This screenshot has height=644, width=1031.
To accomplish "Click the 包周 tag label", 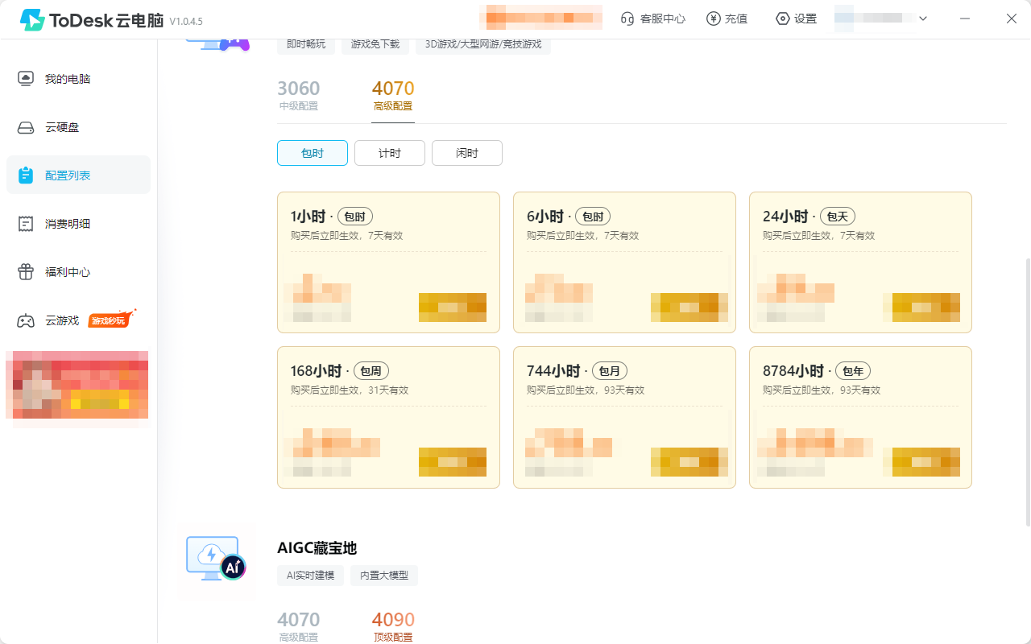I will (371, 371).
